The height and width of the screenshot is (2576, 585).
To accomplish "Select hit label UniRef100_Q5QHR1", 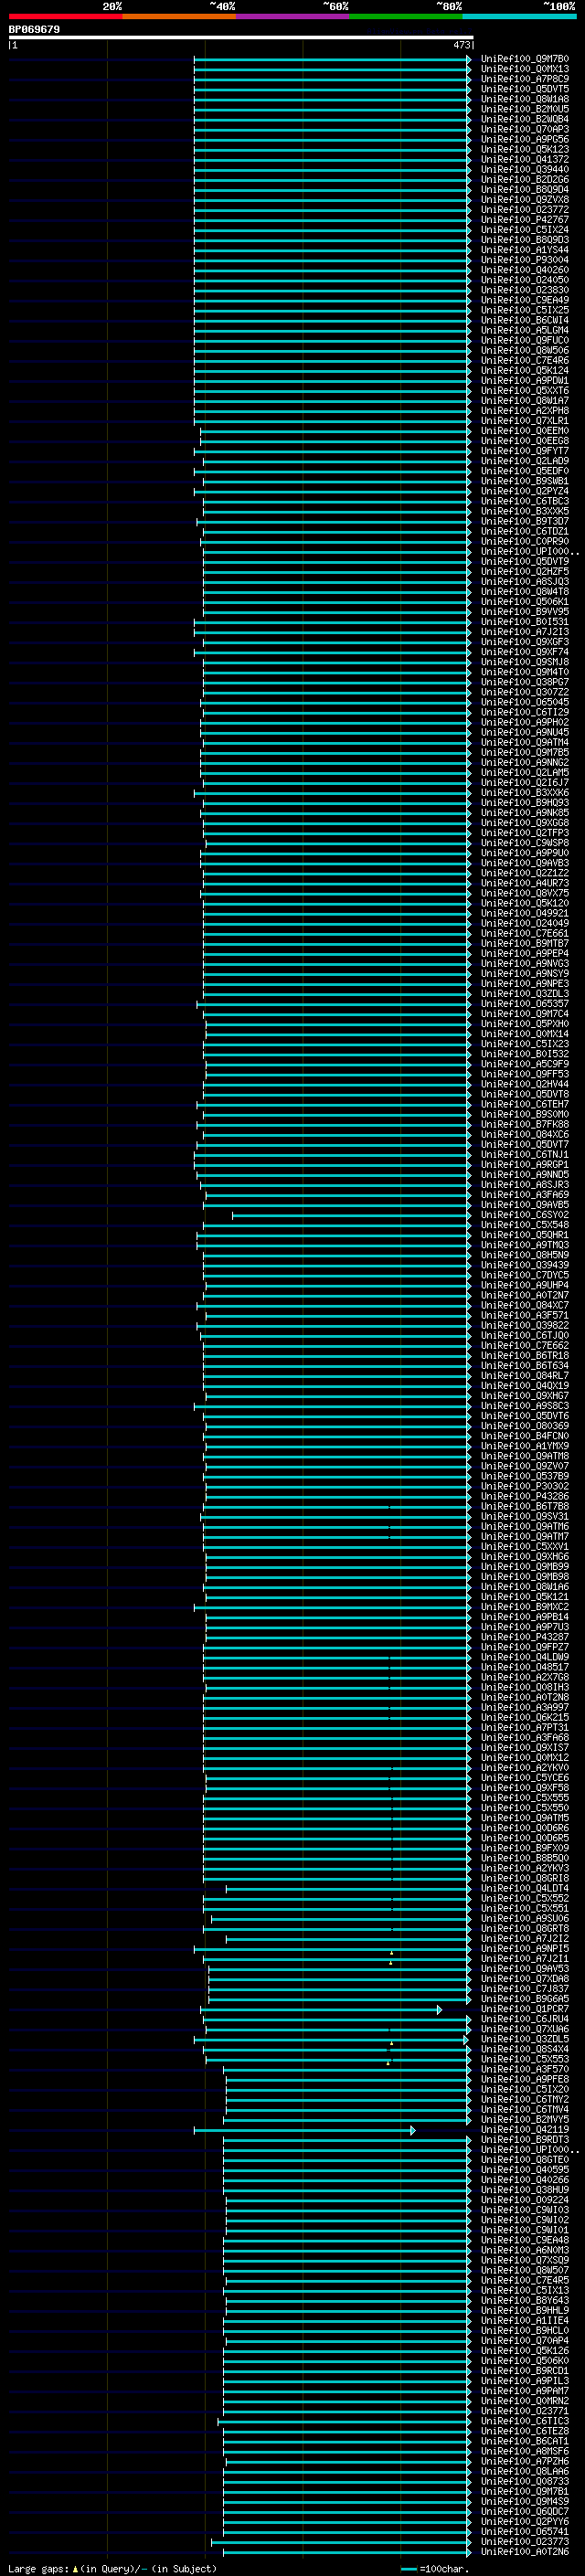I will click(x=525, y=1235).
